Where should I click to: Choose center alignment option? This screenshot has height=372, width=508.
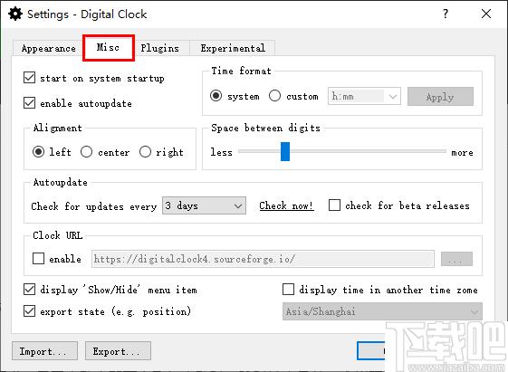[x=87, y=151]
